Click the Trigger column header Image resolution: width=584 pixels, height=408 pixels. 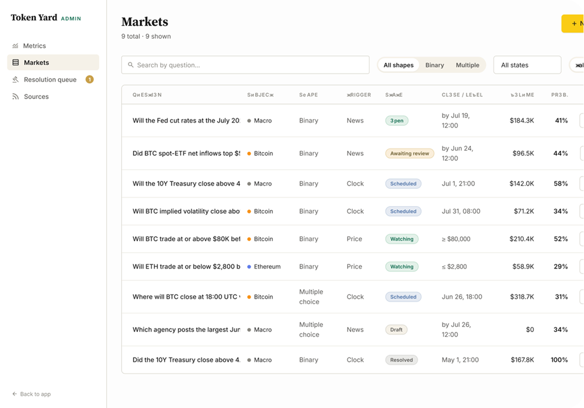[x=359, y=95]
